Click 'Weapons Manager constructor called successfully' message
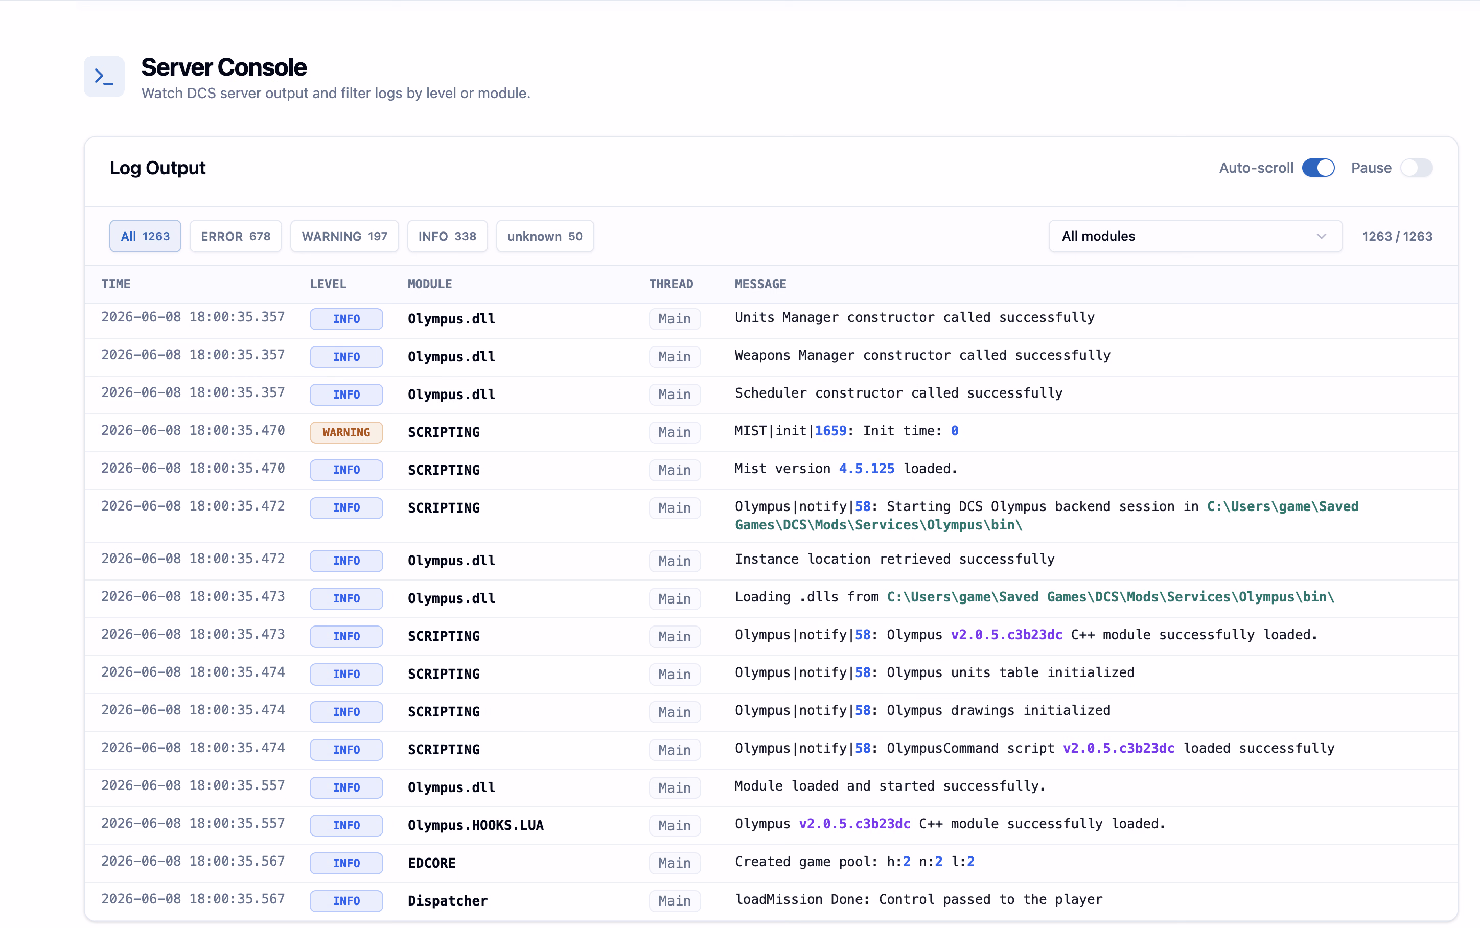Viewport: 1480px width, 928px height. (x=923, y=355)
